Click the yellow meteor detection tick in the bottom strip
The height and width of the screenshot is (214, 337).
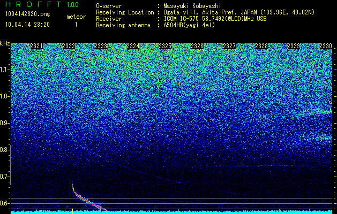(x=72, y=211)
